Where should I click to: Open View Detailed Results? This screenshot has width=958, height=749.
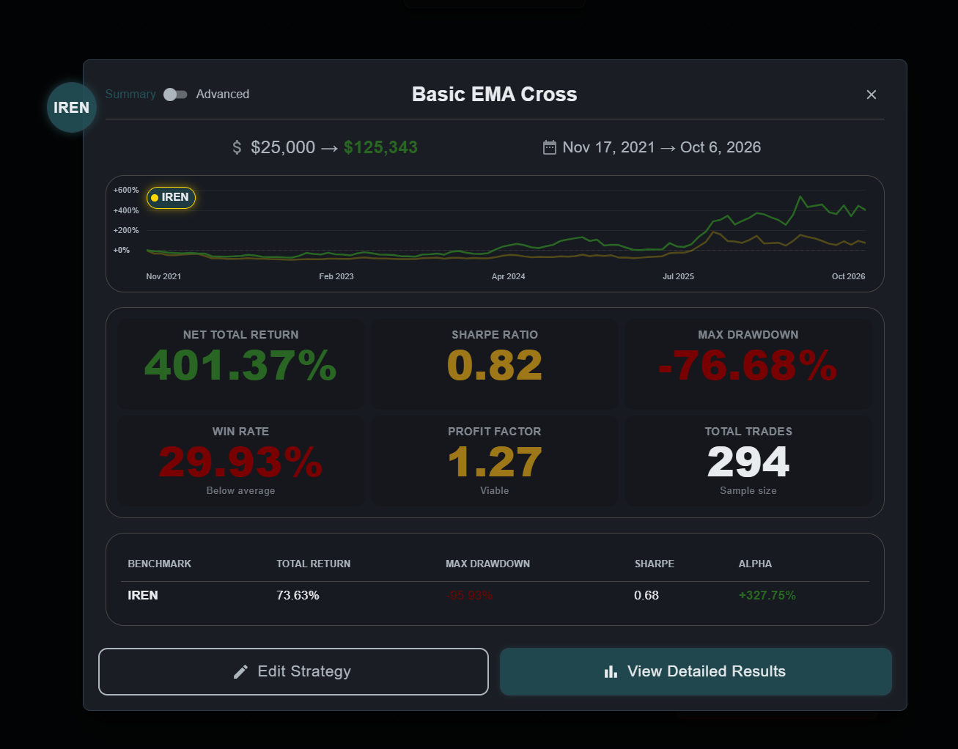coord(696,671)
